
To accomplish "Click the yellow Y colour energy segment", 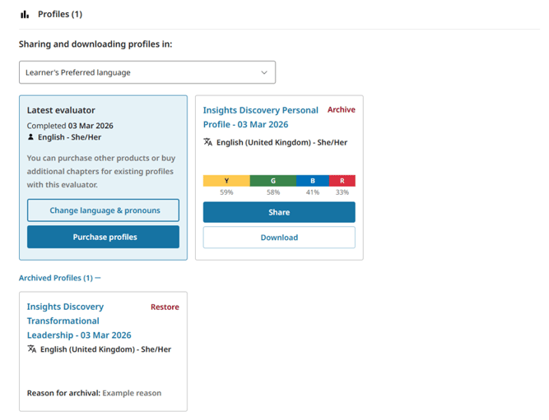I will pos(226,181).
